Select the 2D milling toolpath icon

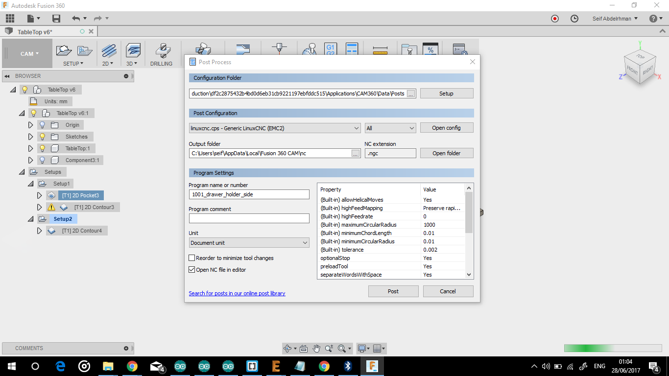click(109, 50)
